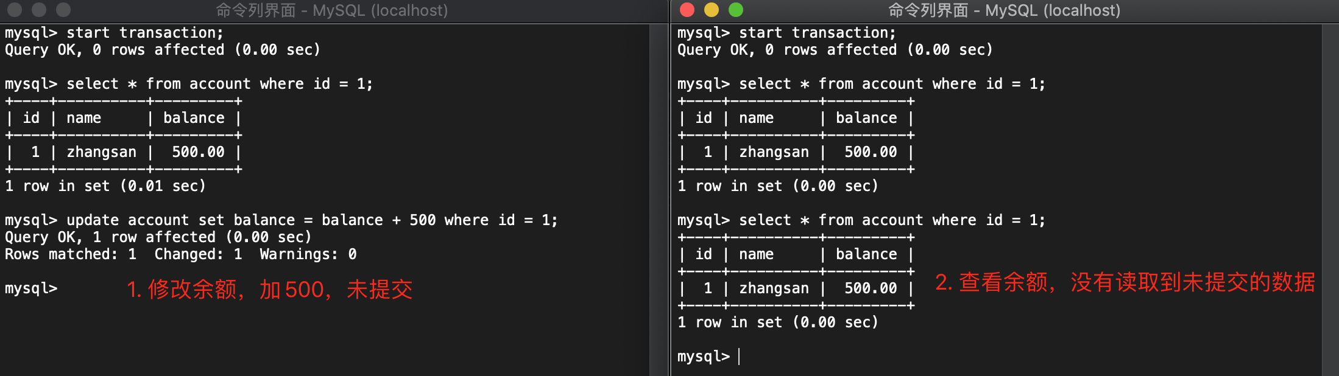Click the 'Rows matched: 1' output line
1339x376 pixels.
71,254
